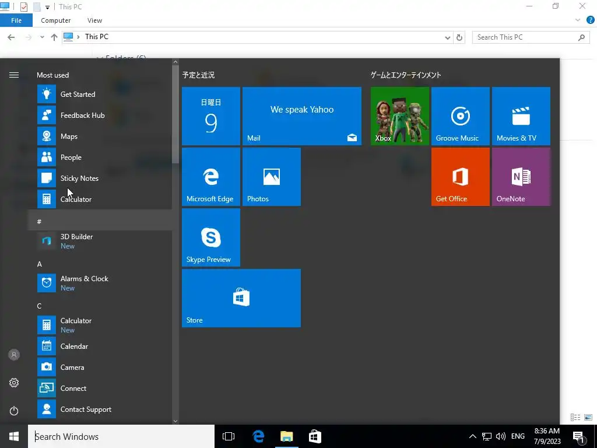The image size is (597, 448).
Task: Go up one folder level
Action: pos(54,37)
